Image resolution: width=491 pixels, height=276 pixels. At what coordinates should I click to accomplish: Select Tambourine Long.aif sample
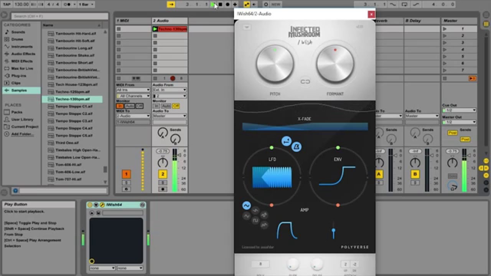tap(74, 48)
